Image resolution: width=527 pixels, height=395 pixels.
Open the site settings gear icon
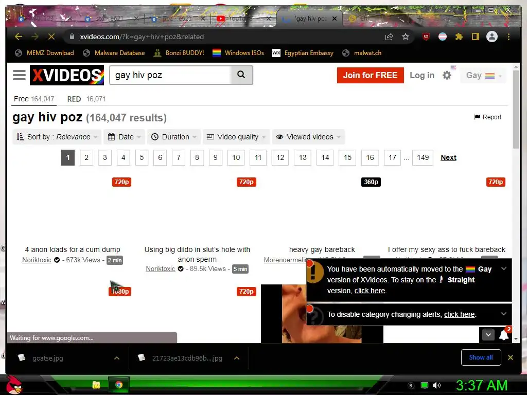point(447,75)
